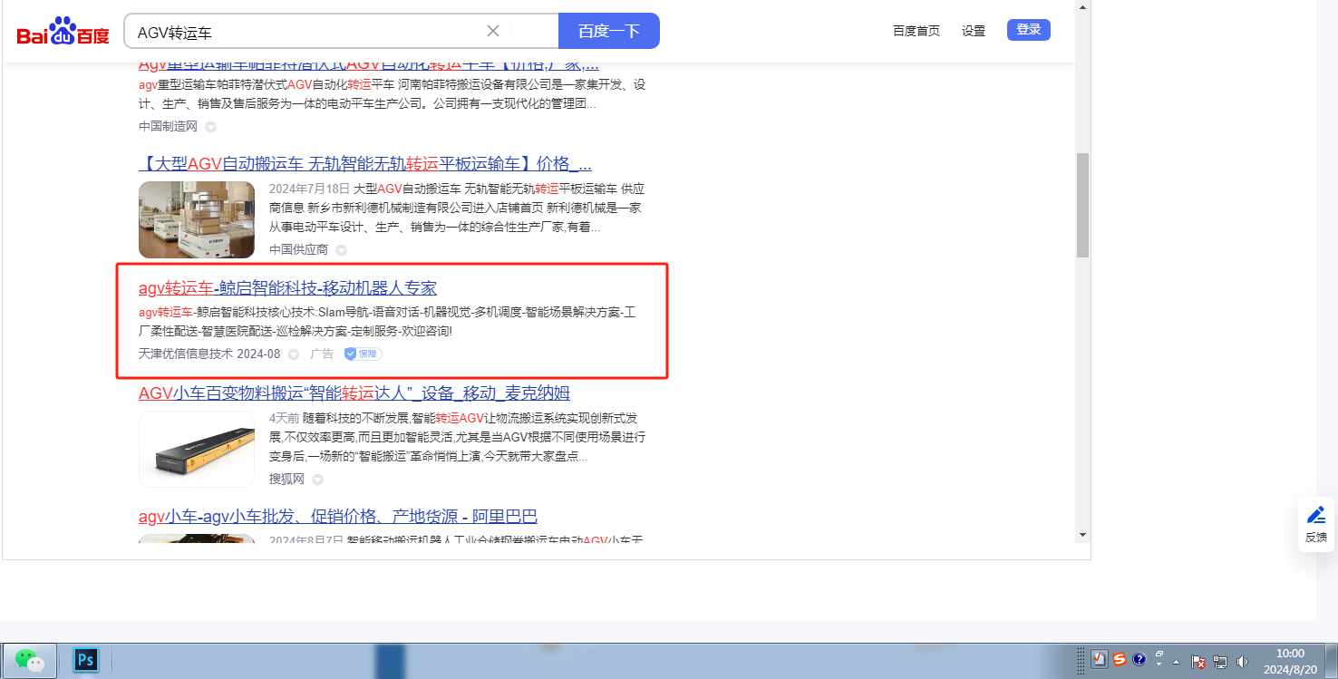Click the 百度一下 search button
Image resolution: width=1338 pixels, height=679 pixels.
(x=609, y=31)
